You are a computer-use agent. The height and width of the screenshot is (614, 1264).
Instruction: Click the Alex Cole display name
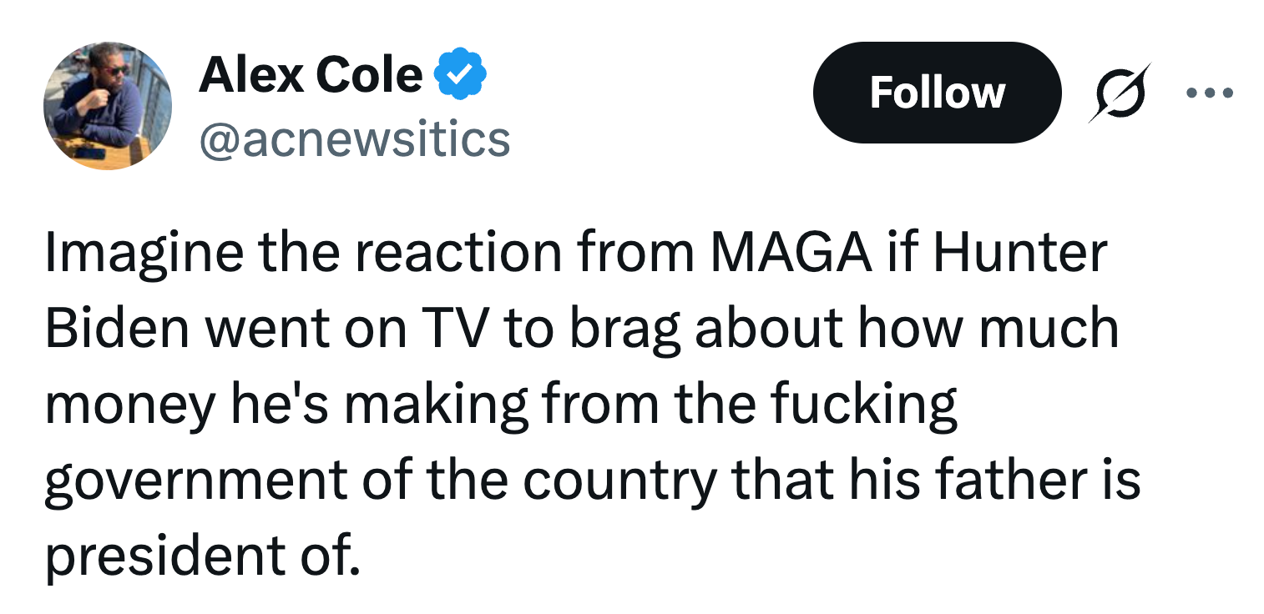(x=311, y=76)
